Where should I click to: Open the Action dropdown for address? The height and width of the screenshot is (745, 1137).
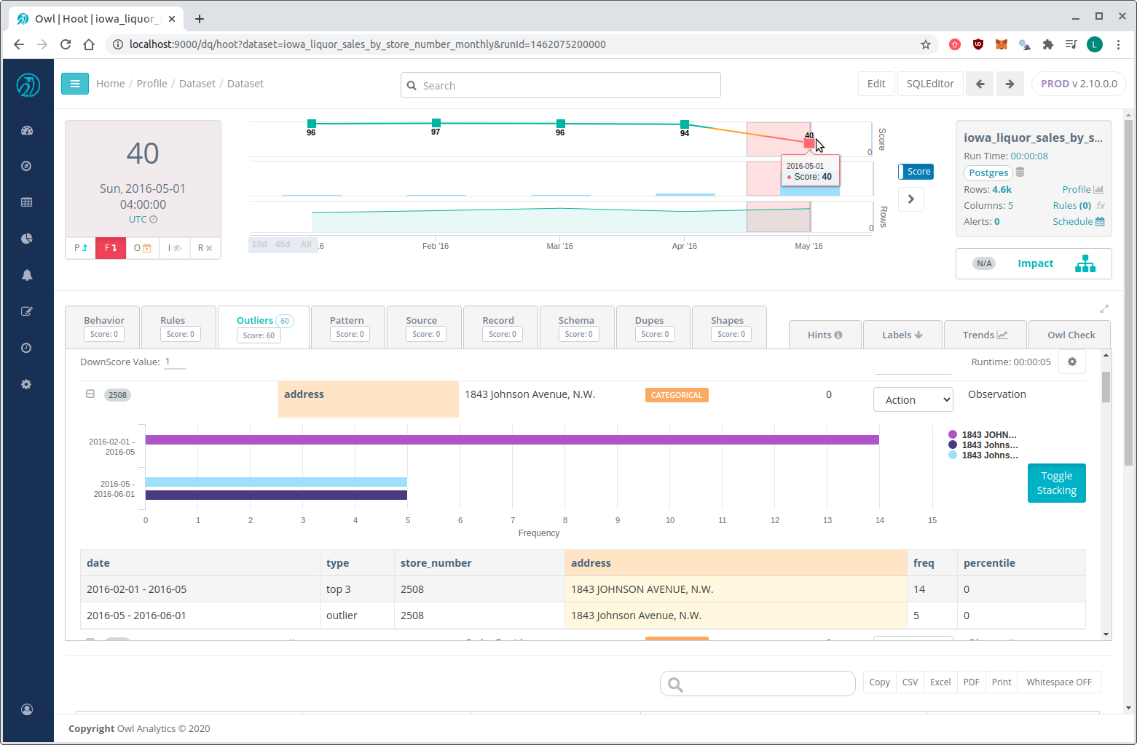913,399
